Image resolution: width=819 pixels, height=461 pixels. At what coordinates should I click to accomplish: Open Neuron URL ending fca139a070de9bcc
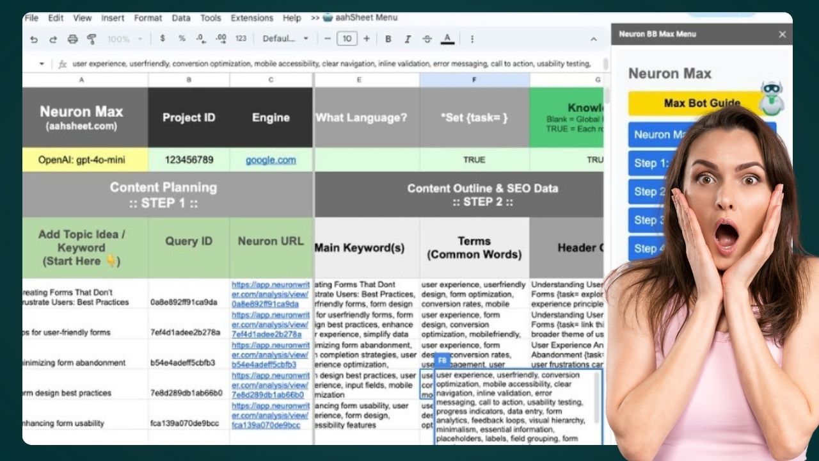(x=270, y=416)
